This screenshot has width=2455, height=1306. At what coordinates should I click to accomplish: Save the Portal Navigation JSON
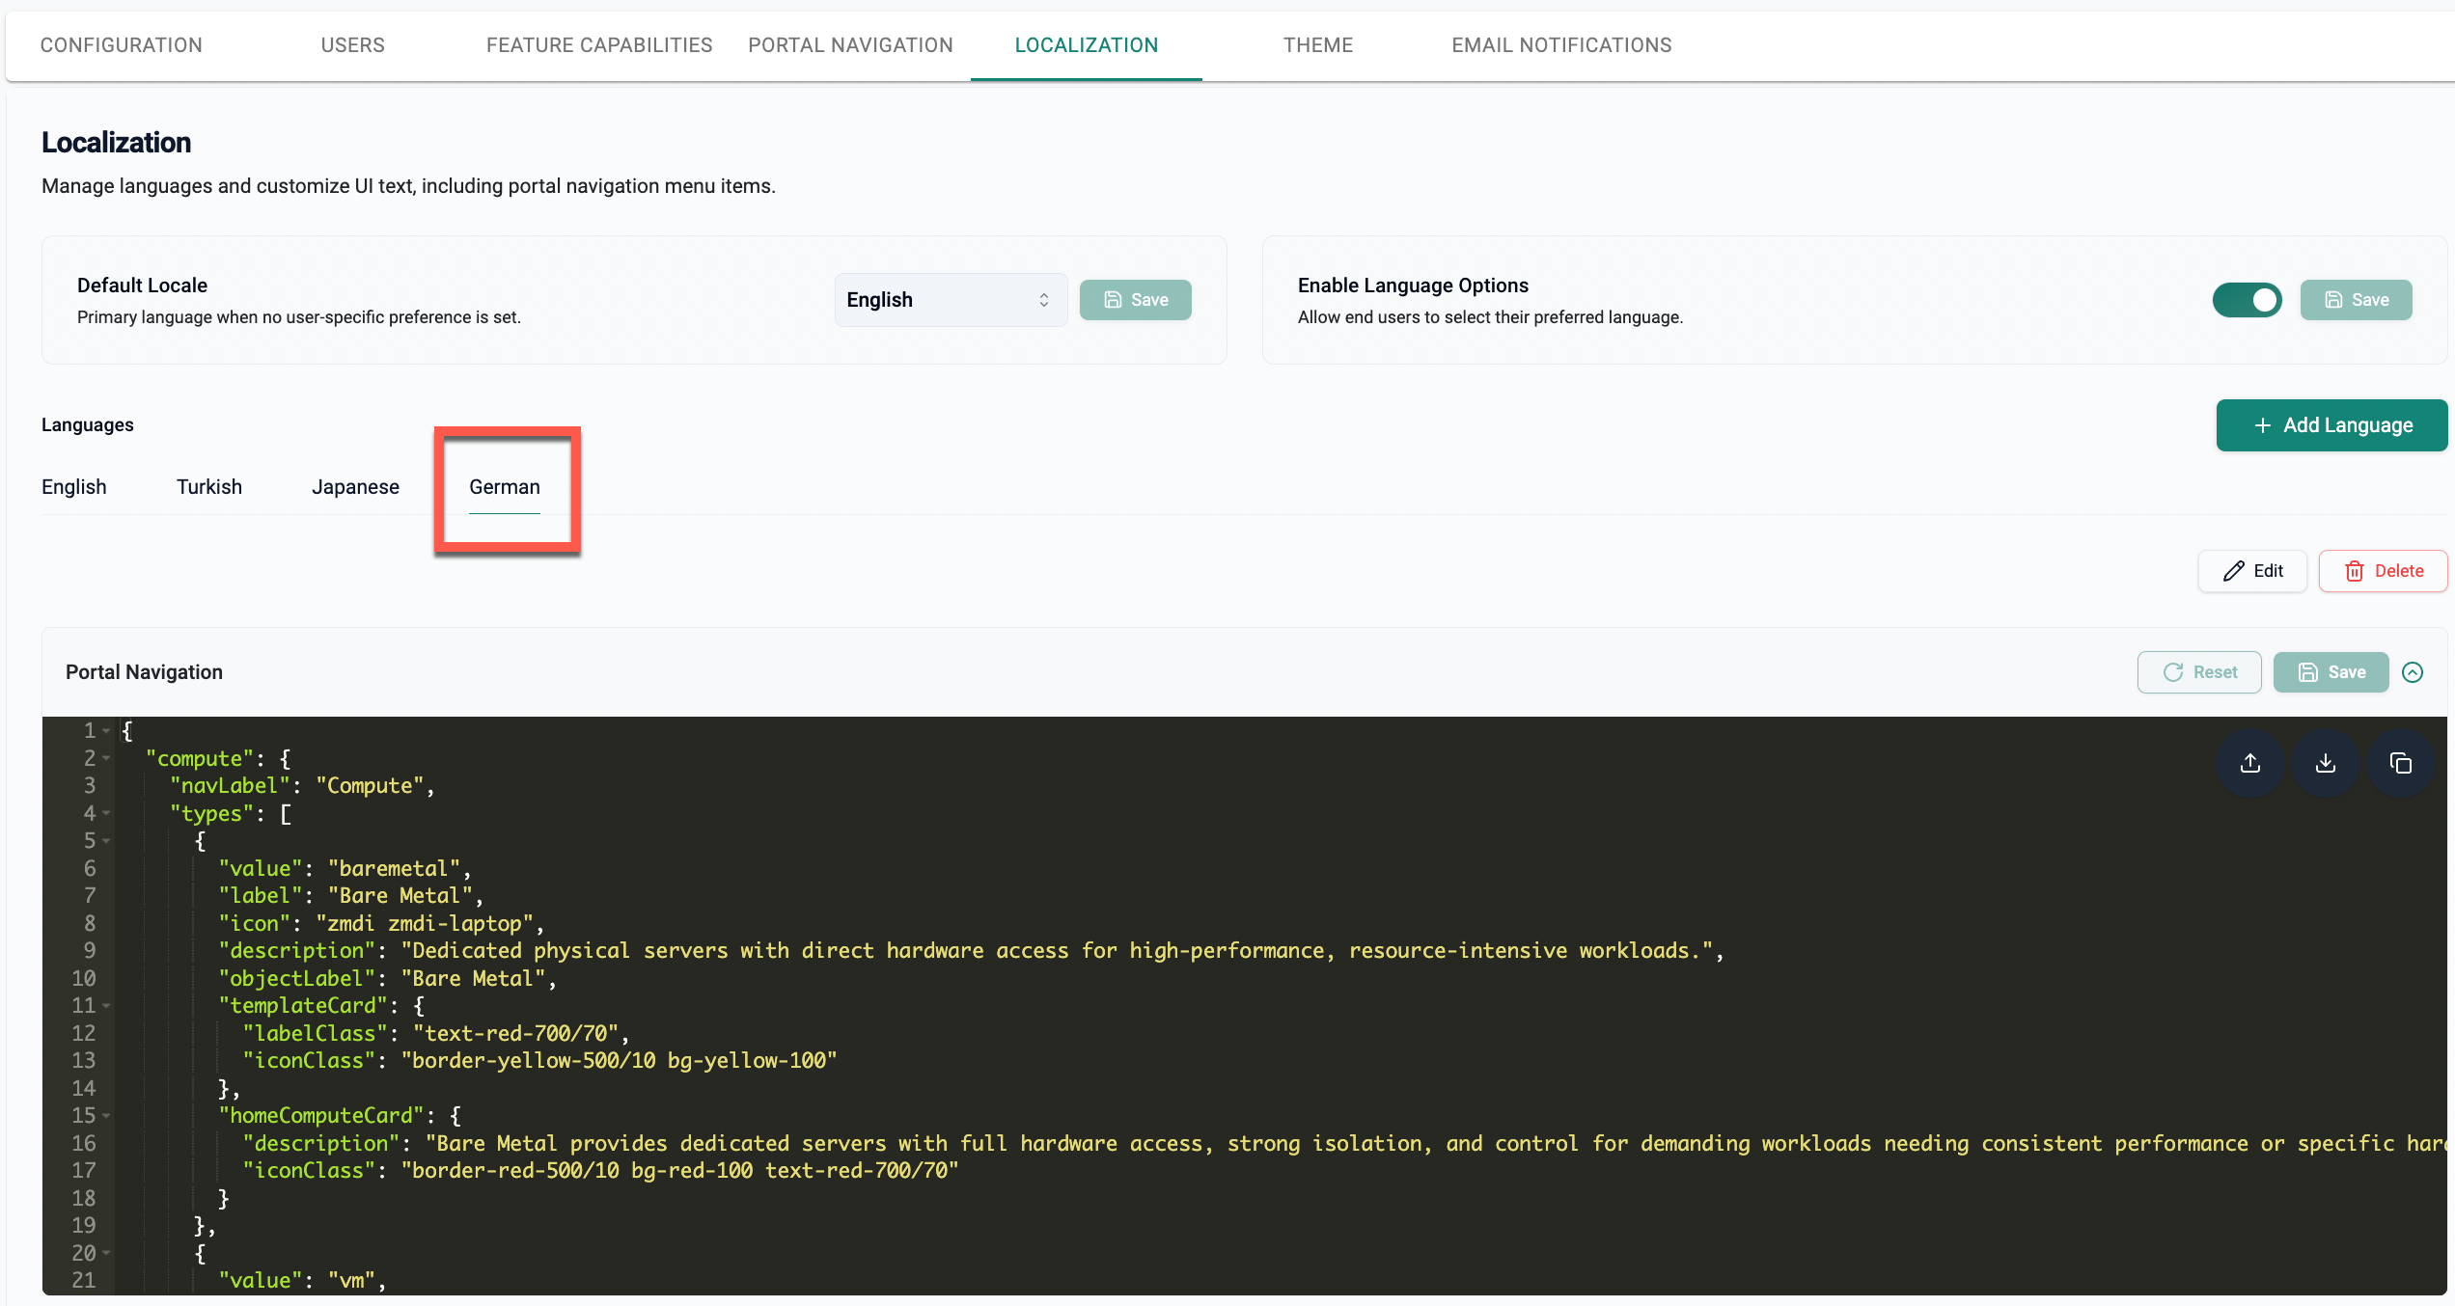(2331, 672)
